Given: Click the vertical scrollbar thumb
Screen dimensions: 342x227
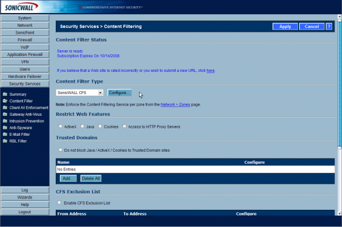Looking at the screenshot, I should click(x=339, y=84).
